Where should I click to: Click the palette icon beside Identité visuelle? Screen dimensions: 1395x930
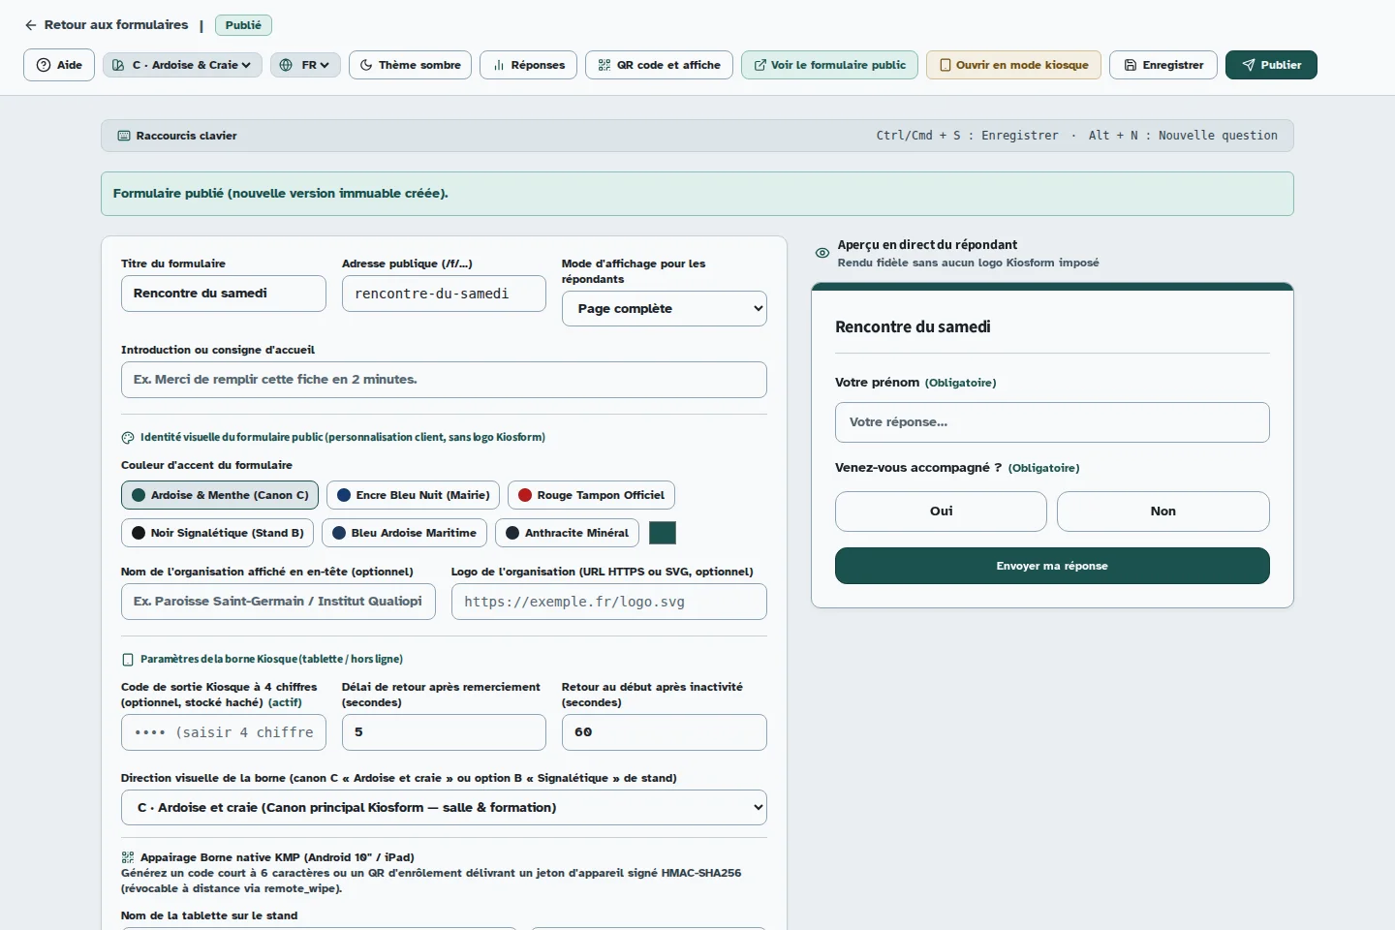(x=128, y=438)
